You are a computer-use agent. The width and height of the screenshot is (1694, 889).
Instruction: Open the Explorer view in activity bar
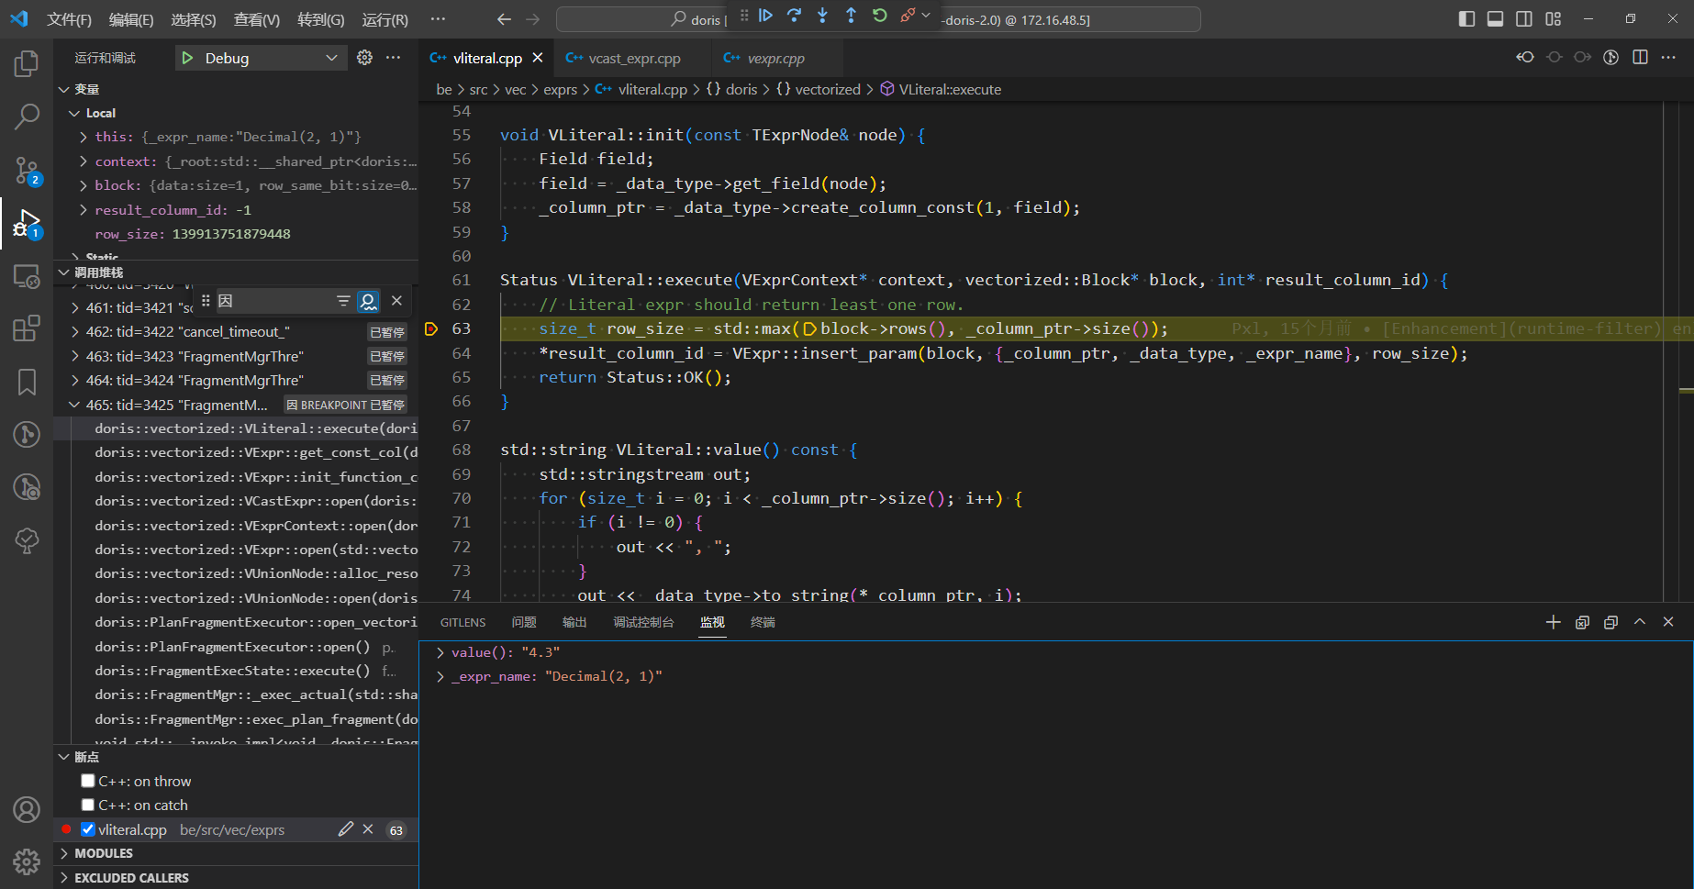coord(27,64)
